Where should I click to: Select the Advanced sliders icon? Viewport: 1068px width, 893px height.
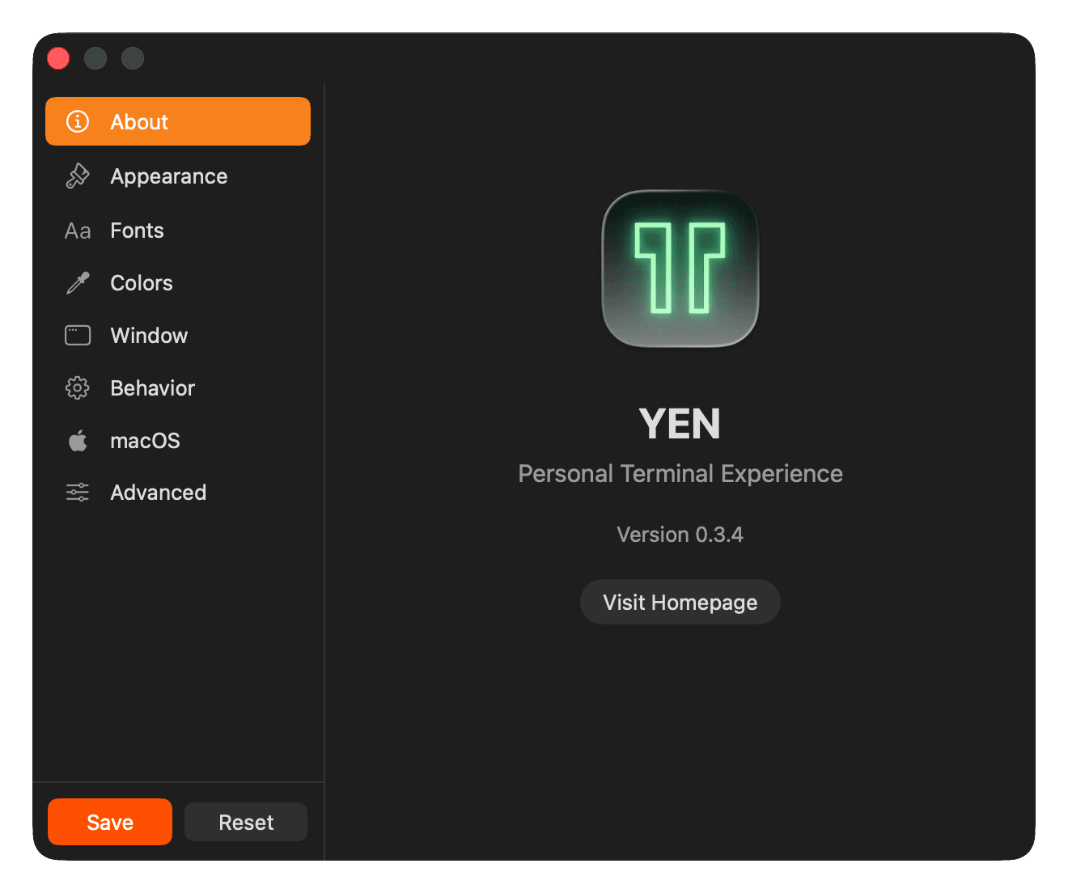(x=77, y=492)
